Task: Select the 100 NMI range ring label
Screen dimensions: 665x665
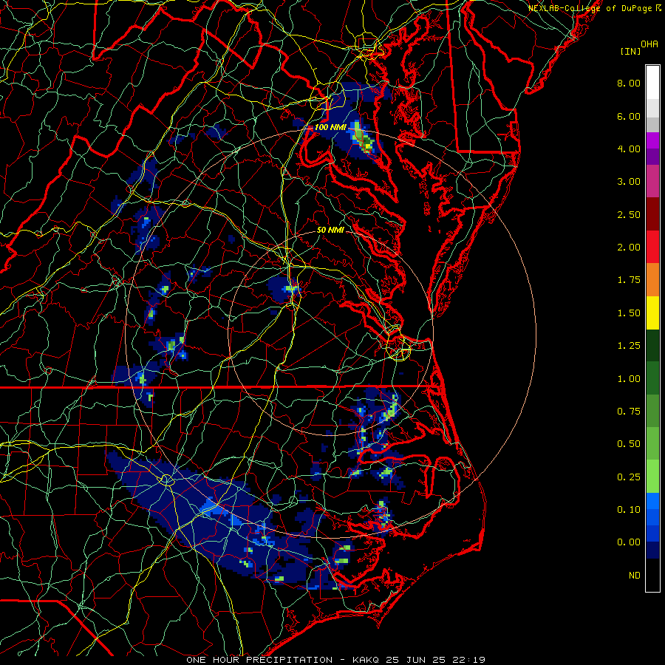Action: [330, 127]
